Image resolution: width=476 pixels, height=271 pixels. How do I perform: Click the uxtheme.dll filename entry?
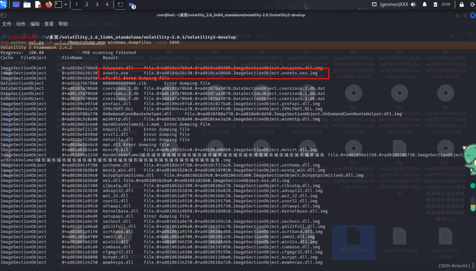click(x=117, y=165)
